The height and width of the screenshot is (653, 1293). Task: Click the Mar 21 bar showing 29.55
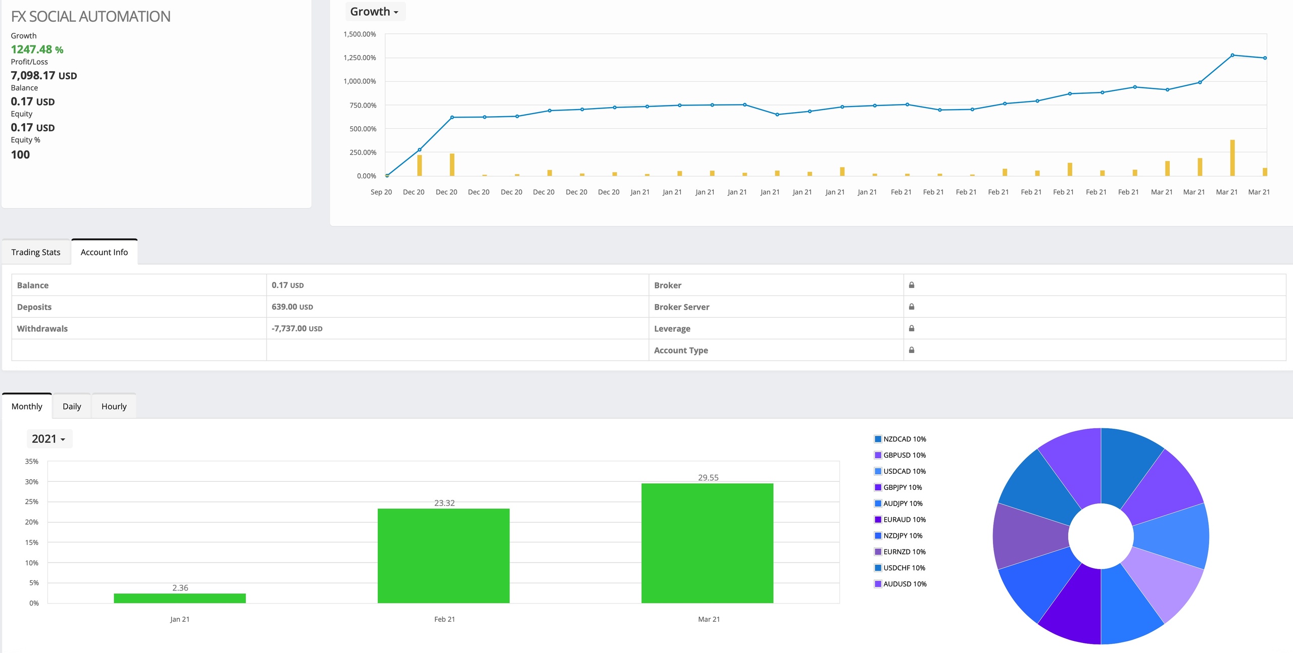pos(707,543)
